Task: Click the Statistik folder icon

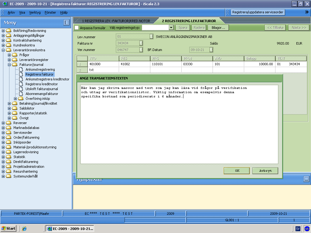Action: point(9,157)
